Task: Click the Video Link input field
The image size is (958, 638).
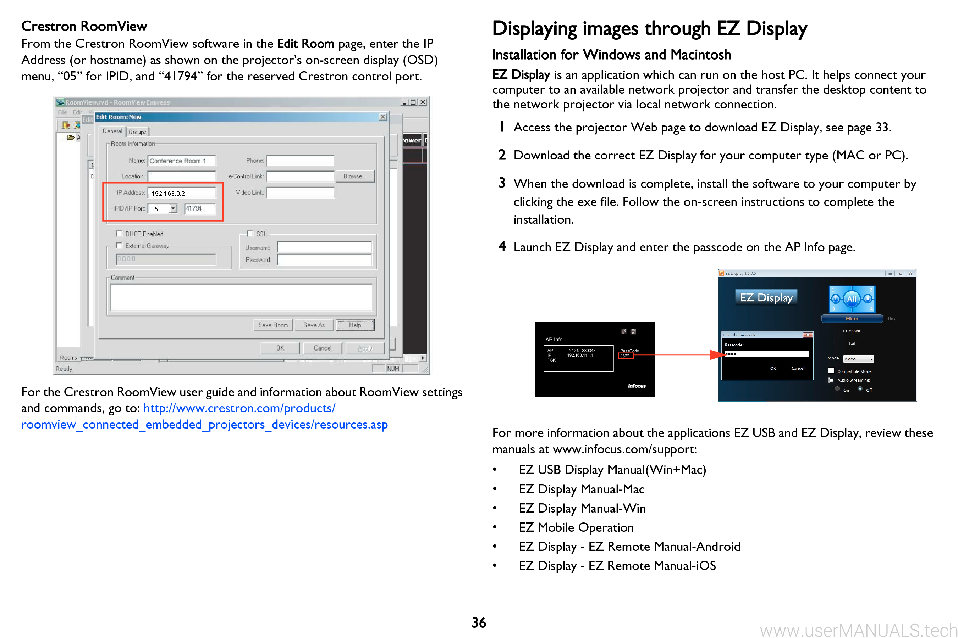Action: click(301, 193)
